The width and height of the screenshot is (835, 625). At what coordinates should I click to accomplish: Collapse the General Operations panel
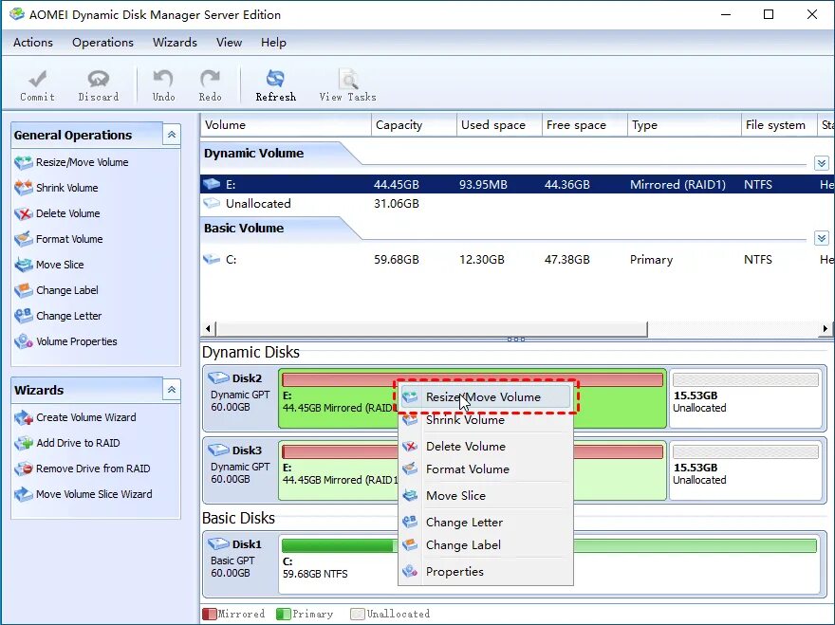172,135
